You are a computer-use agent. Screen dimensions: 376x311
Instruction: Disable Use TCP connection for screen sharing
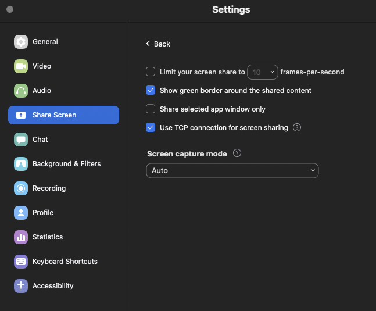click(x=151, y=127)
